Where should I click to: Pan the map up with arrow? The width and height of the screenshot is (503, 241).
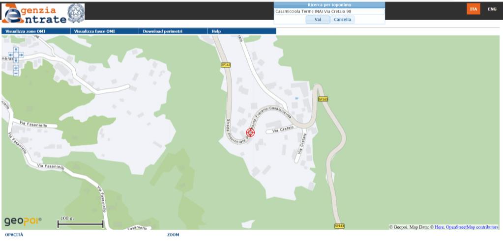tap(16, 50)
